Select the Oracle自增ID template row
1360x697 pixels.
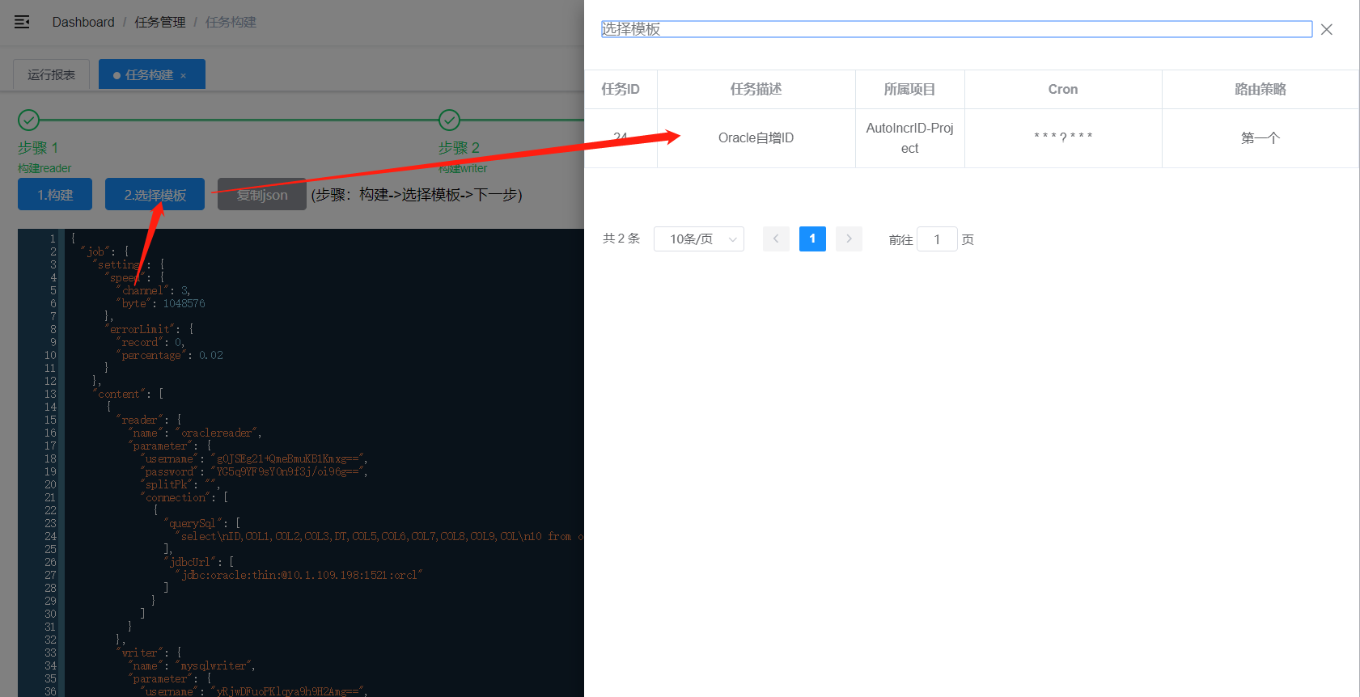(972, 138)
